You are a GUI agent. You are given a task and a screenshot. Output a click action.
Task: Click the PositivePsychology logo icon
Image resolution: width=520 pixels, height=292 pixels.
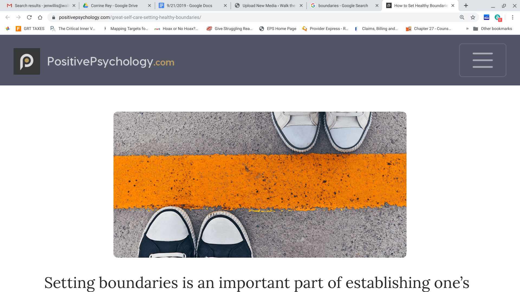[x=27, y=61]
